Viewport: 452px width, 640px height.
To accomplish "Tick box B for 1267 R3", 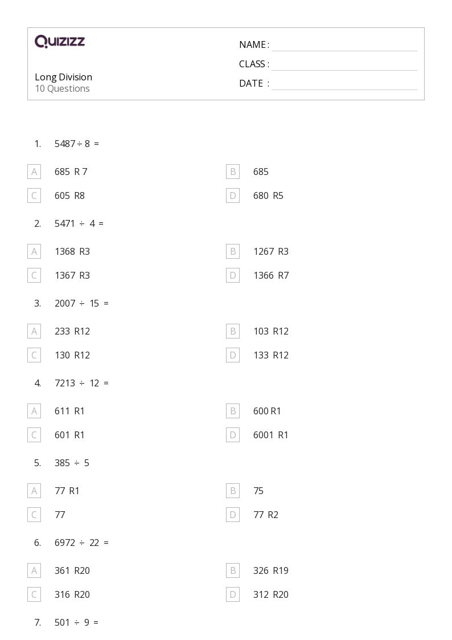I will (x=233, y=251).
